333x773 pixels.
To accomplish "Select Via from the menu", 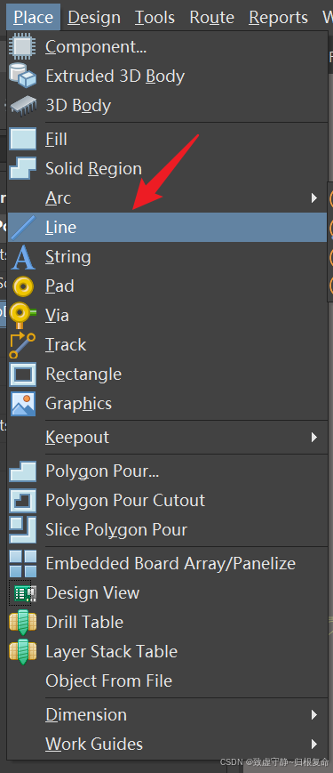I will point(167,316).
